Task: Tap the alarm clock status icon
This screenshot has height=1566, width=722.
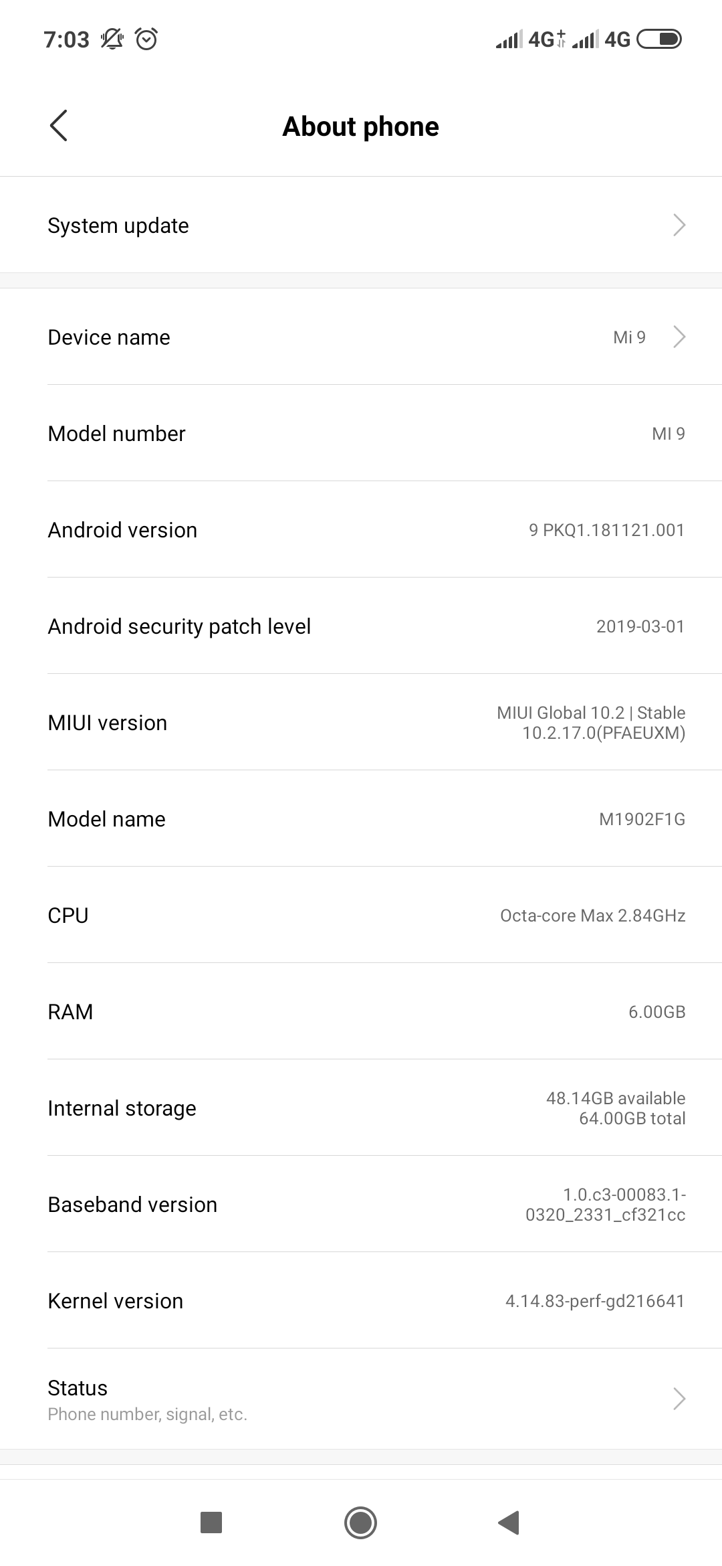Action: pos(146,39)
